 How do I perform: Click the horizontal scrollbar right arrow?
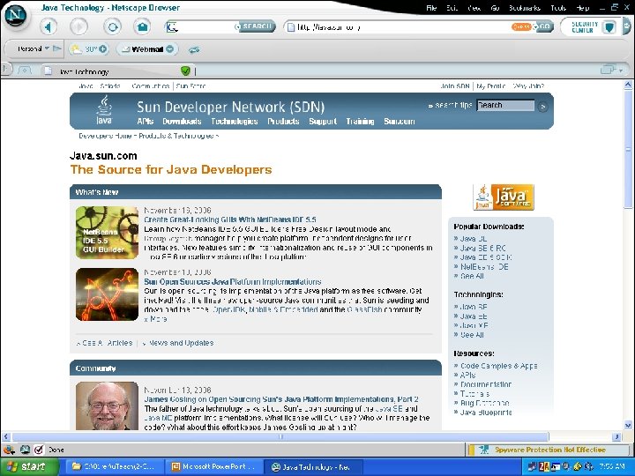point(616,436)
